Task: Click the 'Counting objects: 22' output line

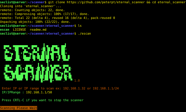Action: [32, 10]
